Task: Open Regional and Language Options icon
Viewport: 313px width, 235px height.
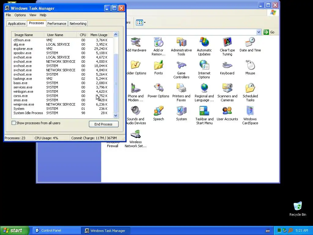Action: pos(204,92)
